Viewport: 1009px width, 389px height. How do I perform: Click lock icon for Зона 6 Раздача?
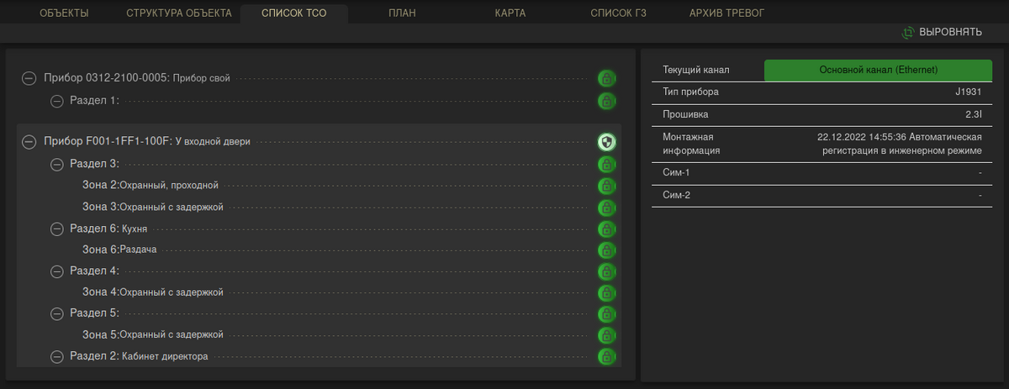607,250
